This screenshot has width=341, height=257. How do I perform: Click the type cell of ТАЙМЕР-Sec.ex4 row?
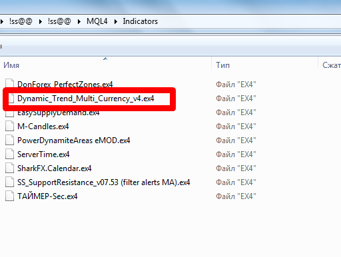click(x=236, y=196)
